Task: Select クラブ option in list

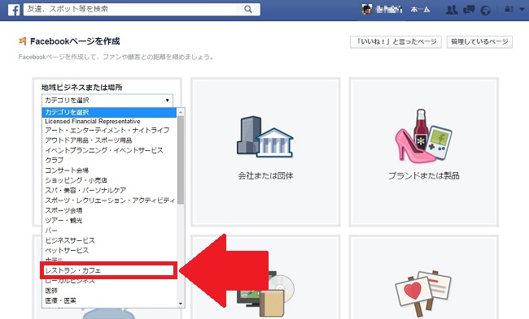Action: (109, 160)
